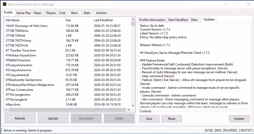Click the Update button
Viewport: 254px width, 134px height.
click(239, 119)
